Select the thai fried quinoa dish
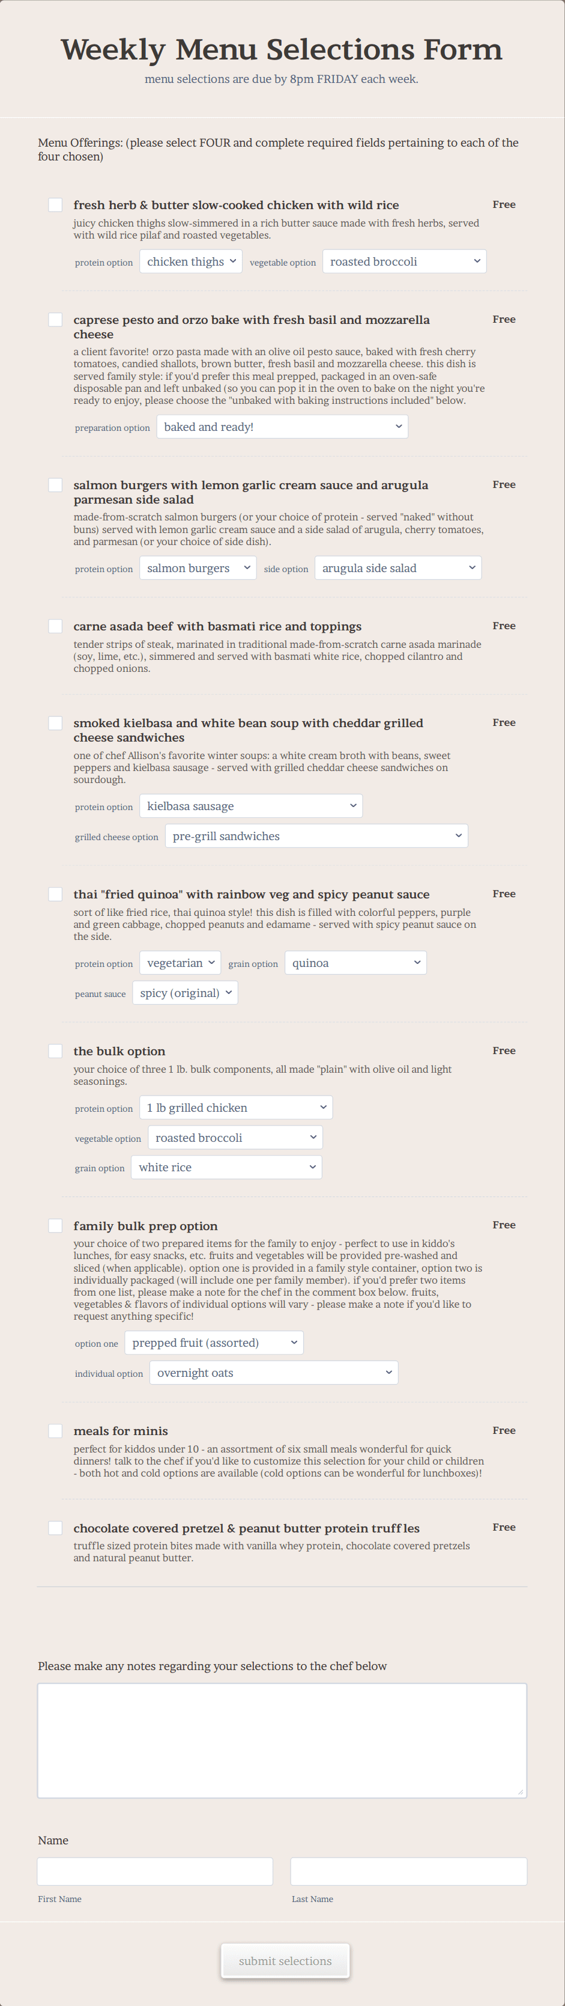565x2006 pixels. click(x=55, y=894)
